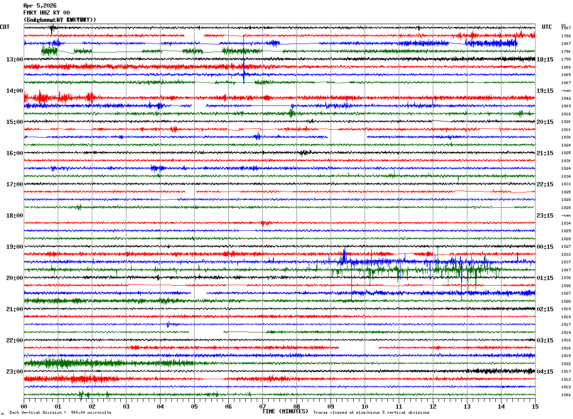Click the 500.00 microvolts vertical division note
Viewport: 573px width, 419px height.
click(61, 412)
